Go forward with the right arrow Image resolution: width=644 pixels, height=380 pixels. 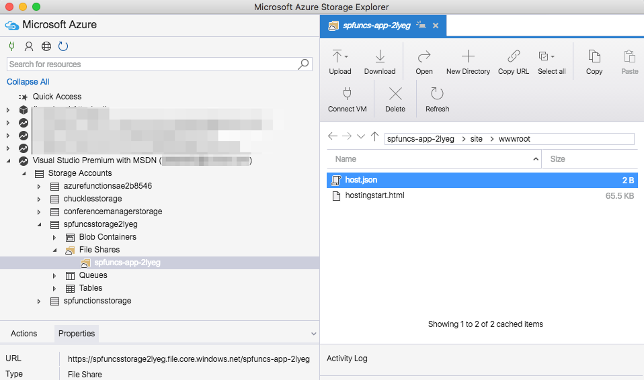(347, 136)
